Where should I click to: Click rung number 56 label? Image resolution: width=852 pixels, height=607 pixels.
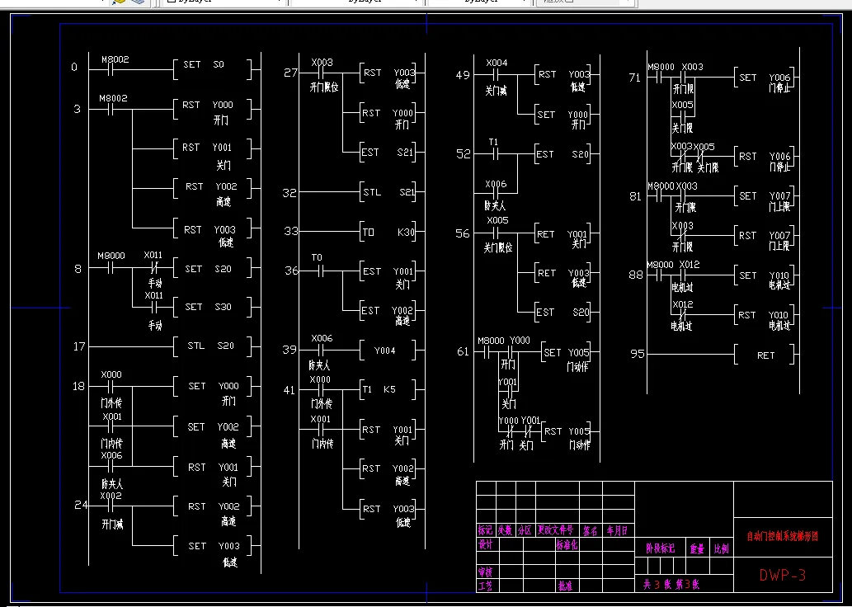pyautogui.click(x=463, y=233)
